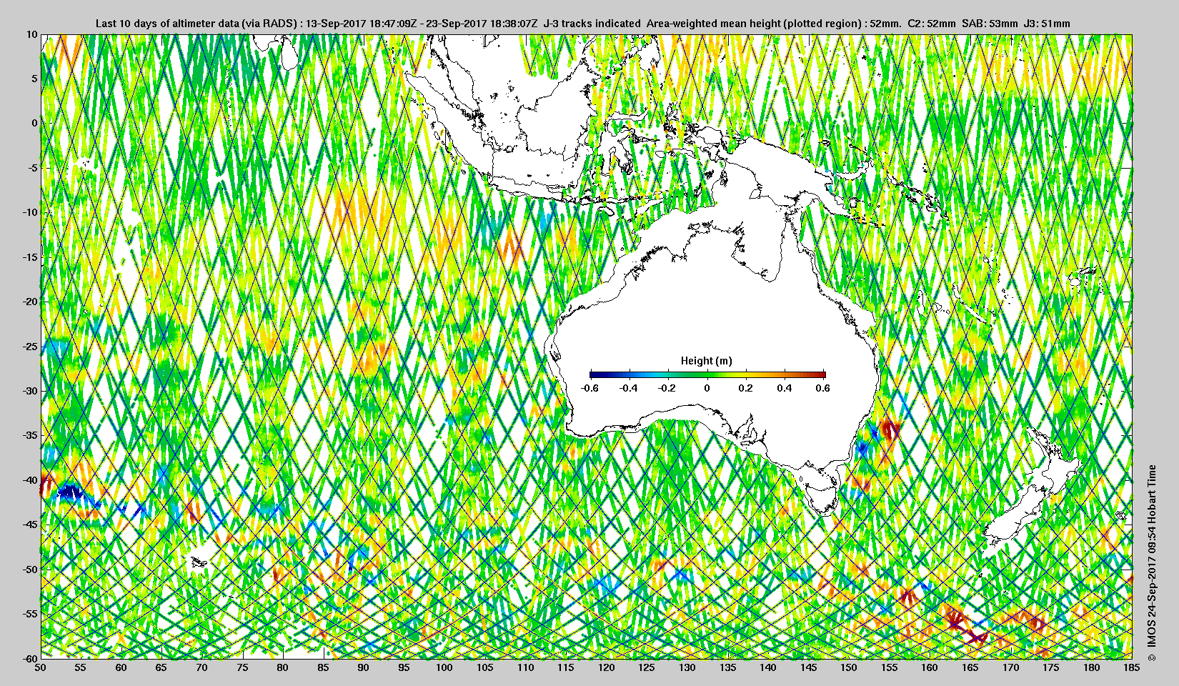Click 'J-3 tracks indicated' in the title
The width and height of the screenshot is (1179, 686).
(x=592, y=24)
